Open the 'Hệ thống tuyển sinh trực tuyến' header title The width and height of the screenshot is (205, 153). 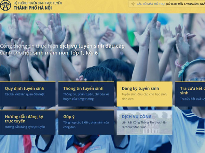click(x=38, y=3)
